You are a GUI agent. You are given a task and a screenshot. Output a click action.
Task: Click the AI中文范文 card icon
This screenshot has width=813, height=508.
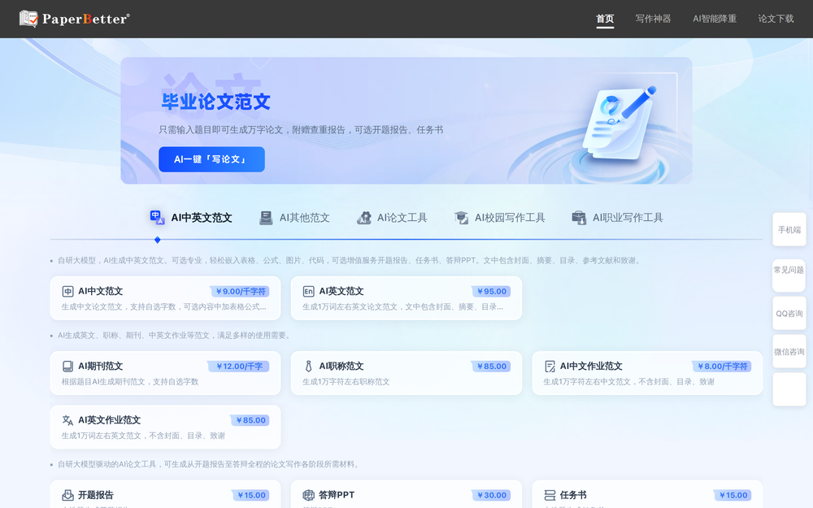pyautogui.click(x=67, y=291)
